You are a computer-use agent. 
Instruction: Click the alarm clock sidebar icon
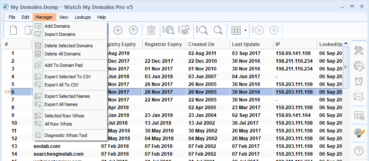[359, 81]
